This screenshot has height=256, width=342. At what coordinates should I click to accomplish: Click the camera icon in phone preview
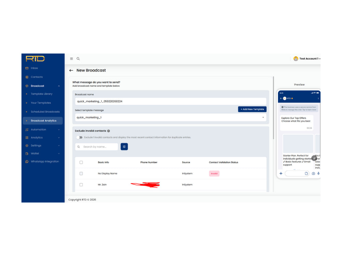coord(313,173)
